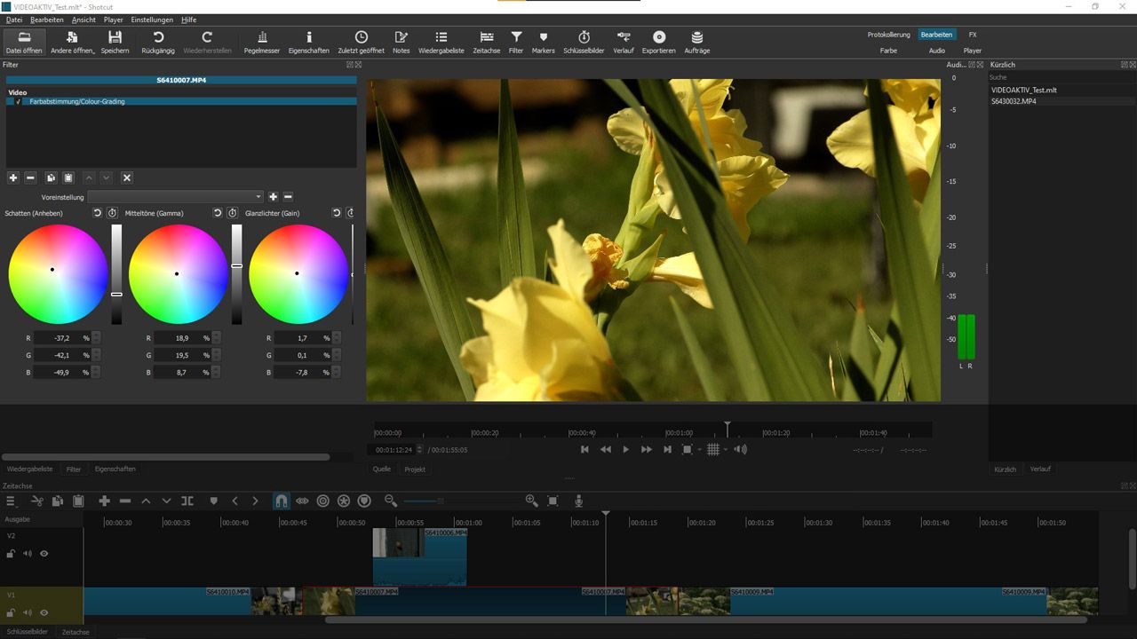Screen dimensions: 1137x639
Task: Click the Datei öffnen button
Action: pos(24,40)
